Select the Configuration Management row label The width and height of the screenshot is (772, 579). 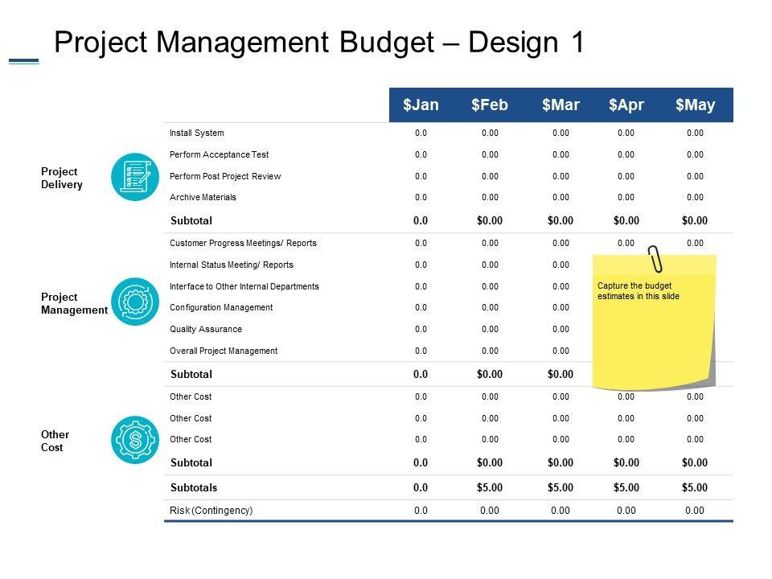[x=221, y=307]
